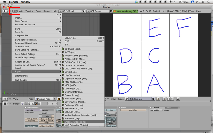Toggle the lock icon in image editor header

178,99
